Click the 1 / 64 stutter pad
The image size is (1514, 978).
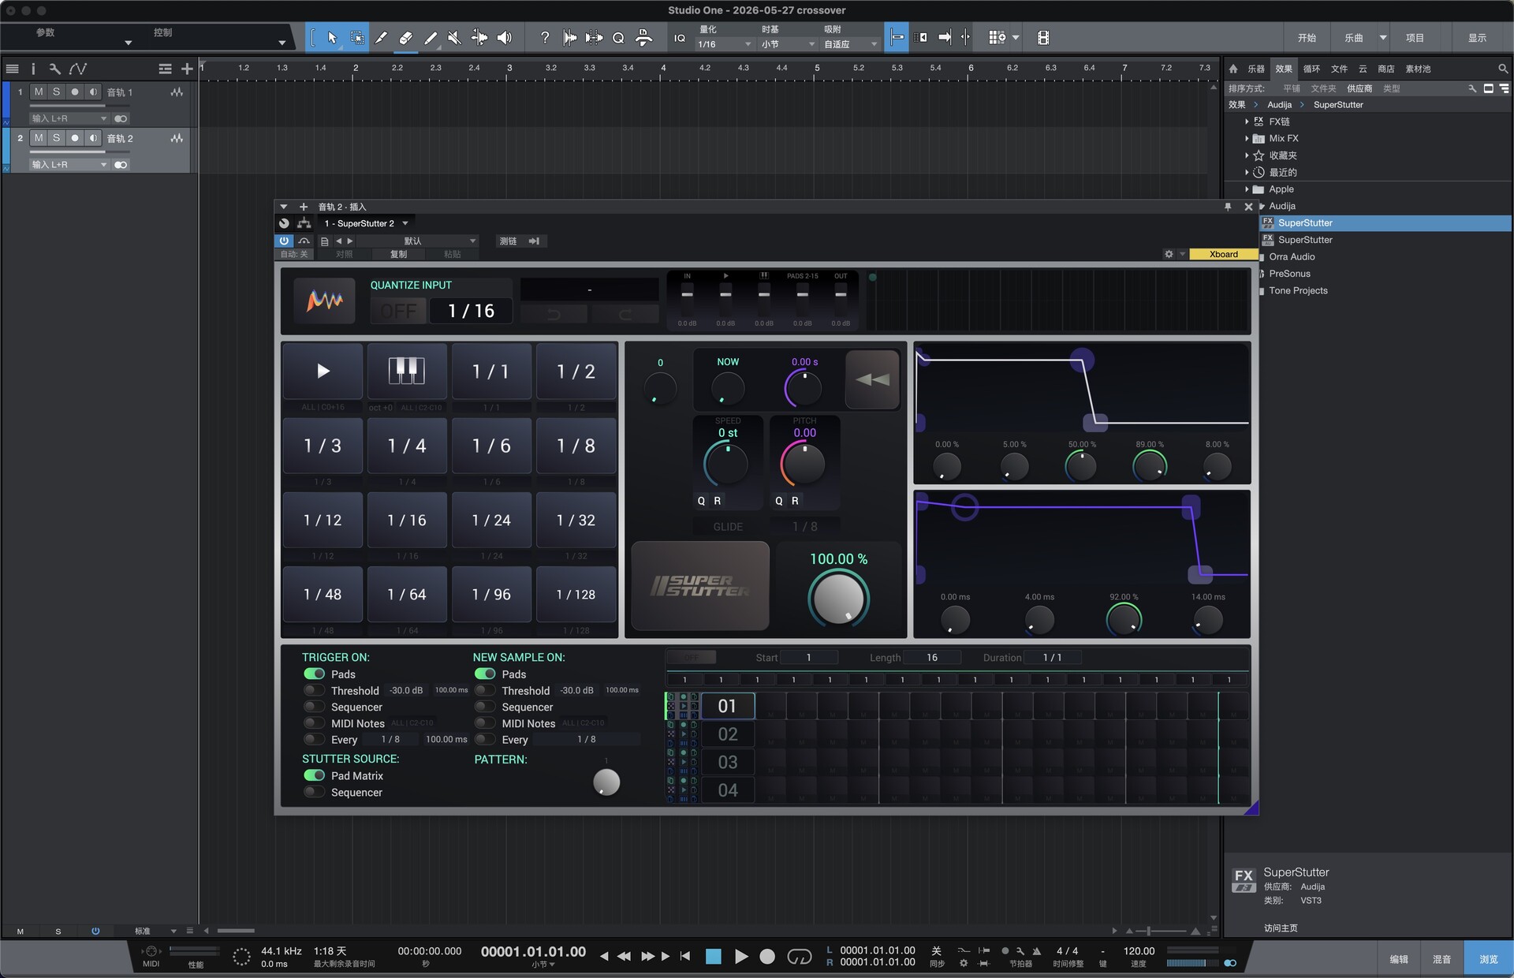[x=407, y=594]
